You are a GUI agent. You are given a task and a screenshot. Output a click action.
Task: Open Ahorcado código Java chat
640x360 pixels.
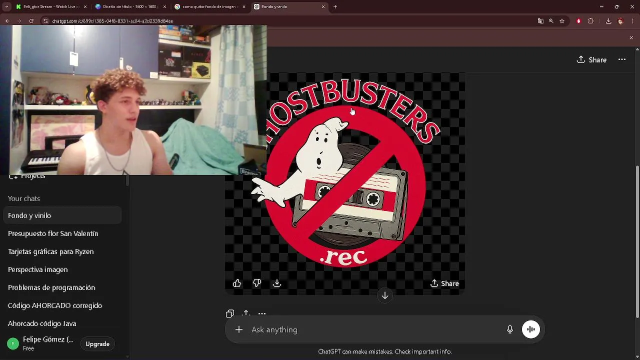[x=62, y=323]
